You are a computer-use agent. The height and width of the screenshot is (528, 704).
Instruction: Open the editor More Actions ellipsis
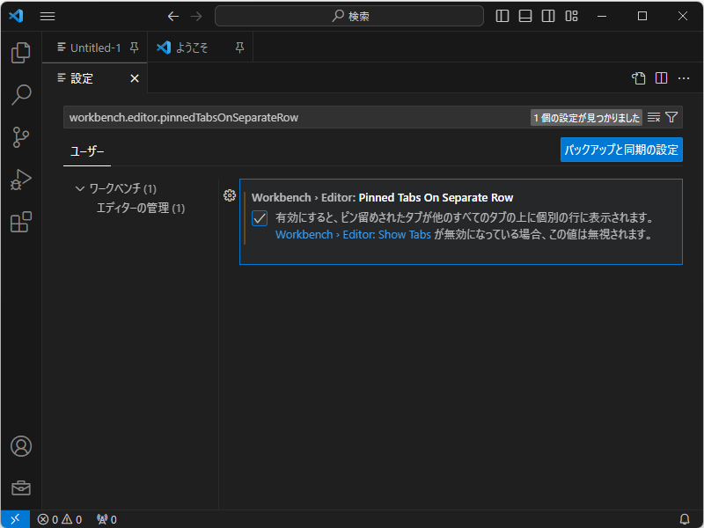point(684,78)
